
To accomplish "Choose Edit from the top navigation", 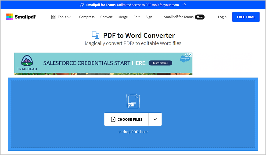I will click(136, 17).
